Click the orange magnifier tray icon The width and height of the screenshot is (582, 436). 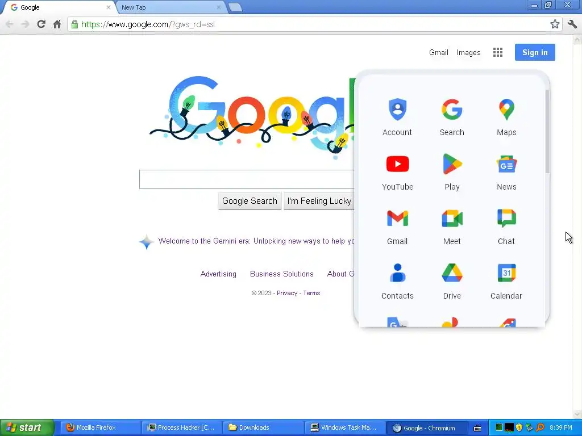[x=540, y=427]
